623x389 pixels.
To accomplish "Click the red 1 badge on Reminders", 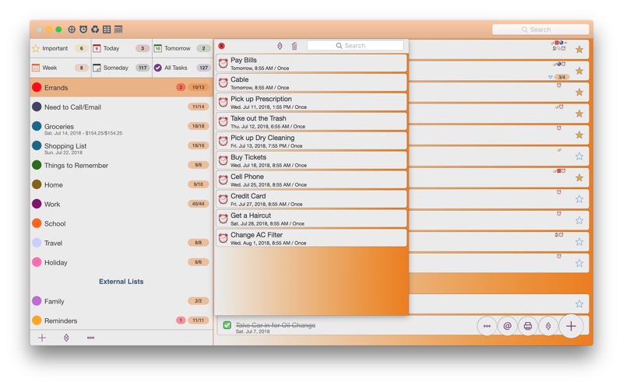I will (181, 321).
